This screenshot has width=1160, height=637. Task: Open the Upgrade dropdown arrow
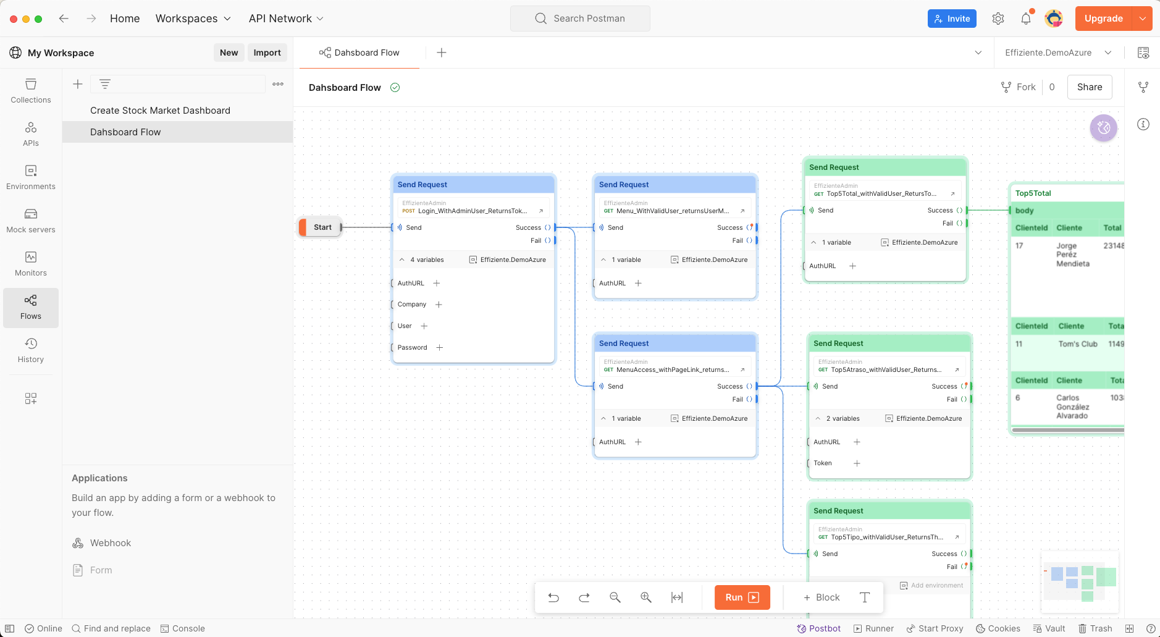point(1143,19)
